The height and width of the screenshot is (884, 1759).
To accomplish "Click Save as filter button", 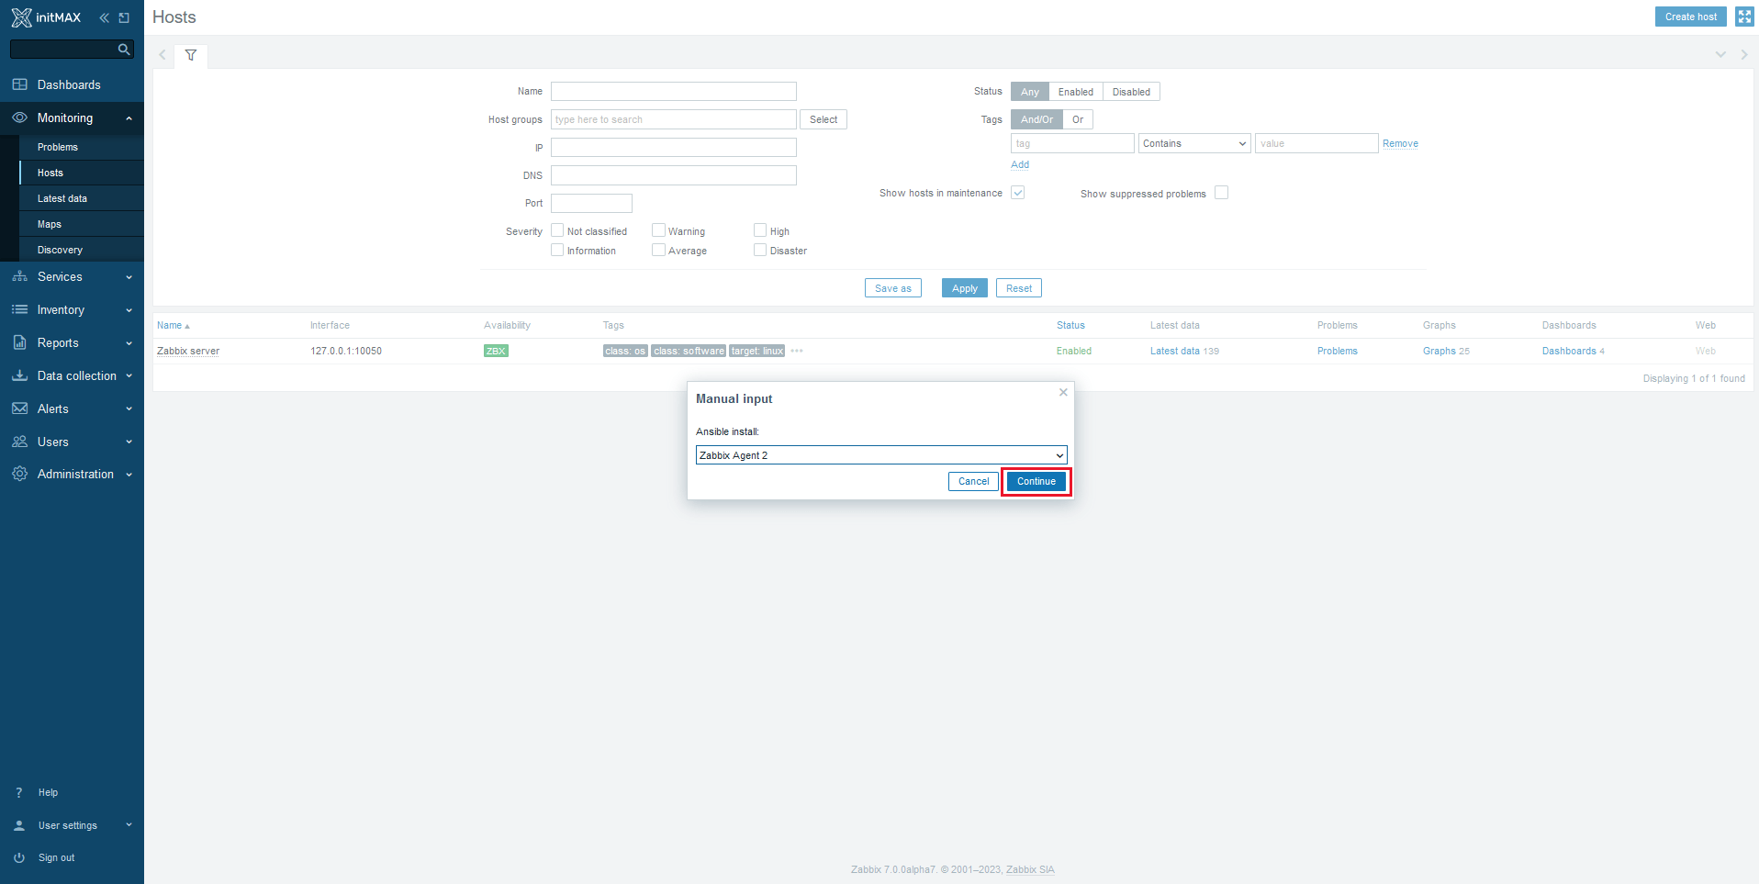I will [892, 288].
